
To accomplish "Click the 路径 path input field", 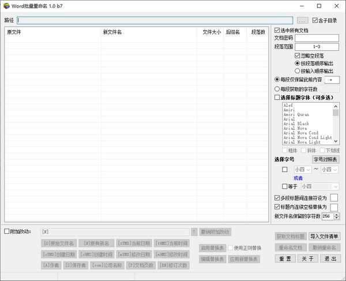I will pos(155,21).
